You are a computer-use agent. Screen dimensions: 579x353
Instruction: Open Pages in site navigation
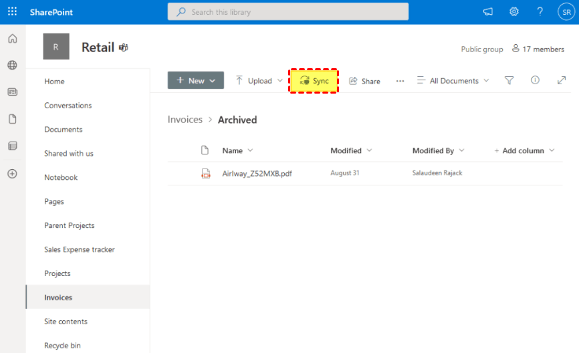click(x=54, y=202)
